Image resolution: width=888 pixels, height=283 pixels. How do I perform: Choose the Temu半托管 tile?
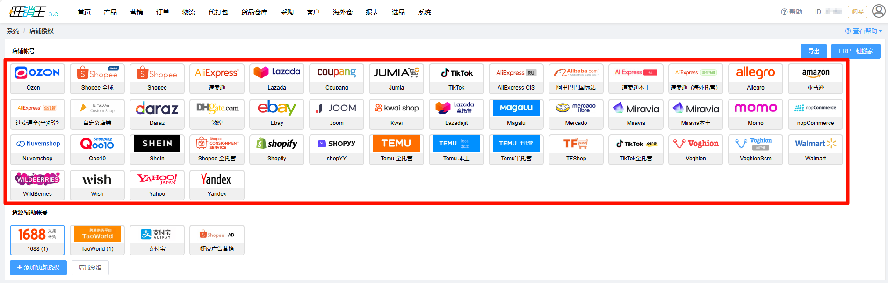516,150
